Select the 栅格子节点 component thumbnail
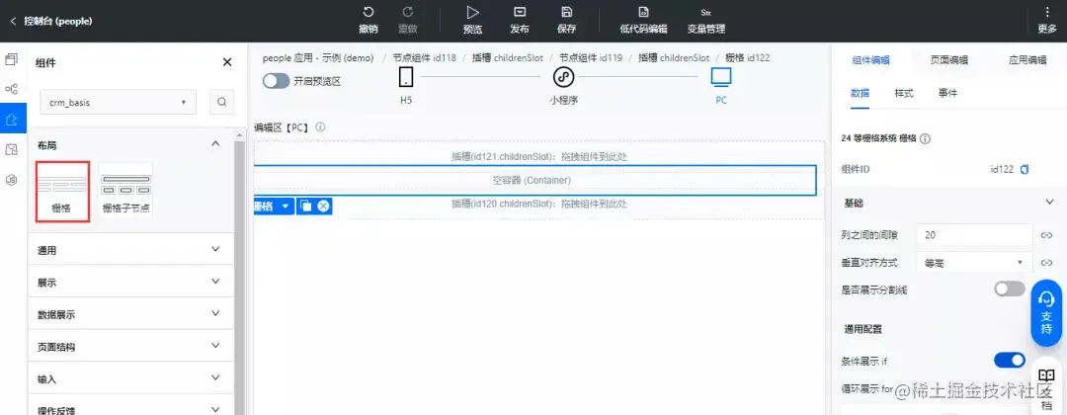Screen dimensions: 1067x415 click(125, 191)
